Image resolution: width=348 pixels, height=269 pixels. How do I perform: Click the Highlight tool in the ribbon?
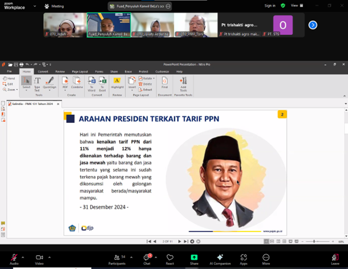117,83
